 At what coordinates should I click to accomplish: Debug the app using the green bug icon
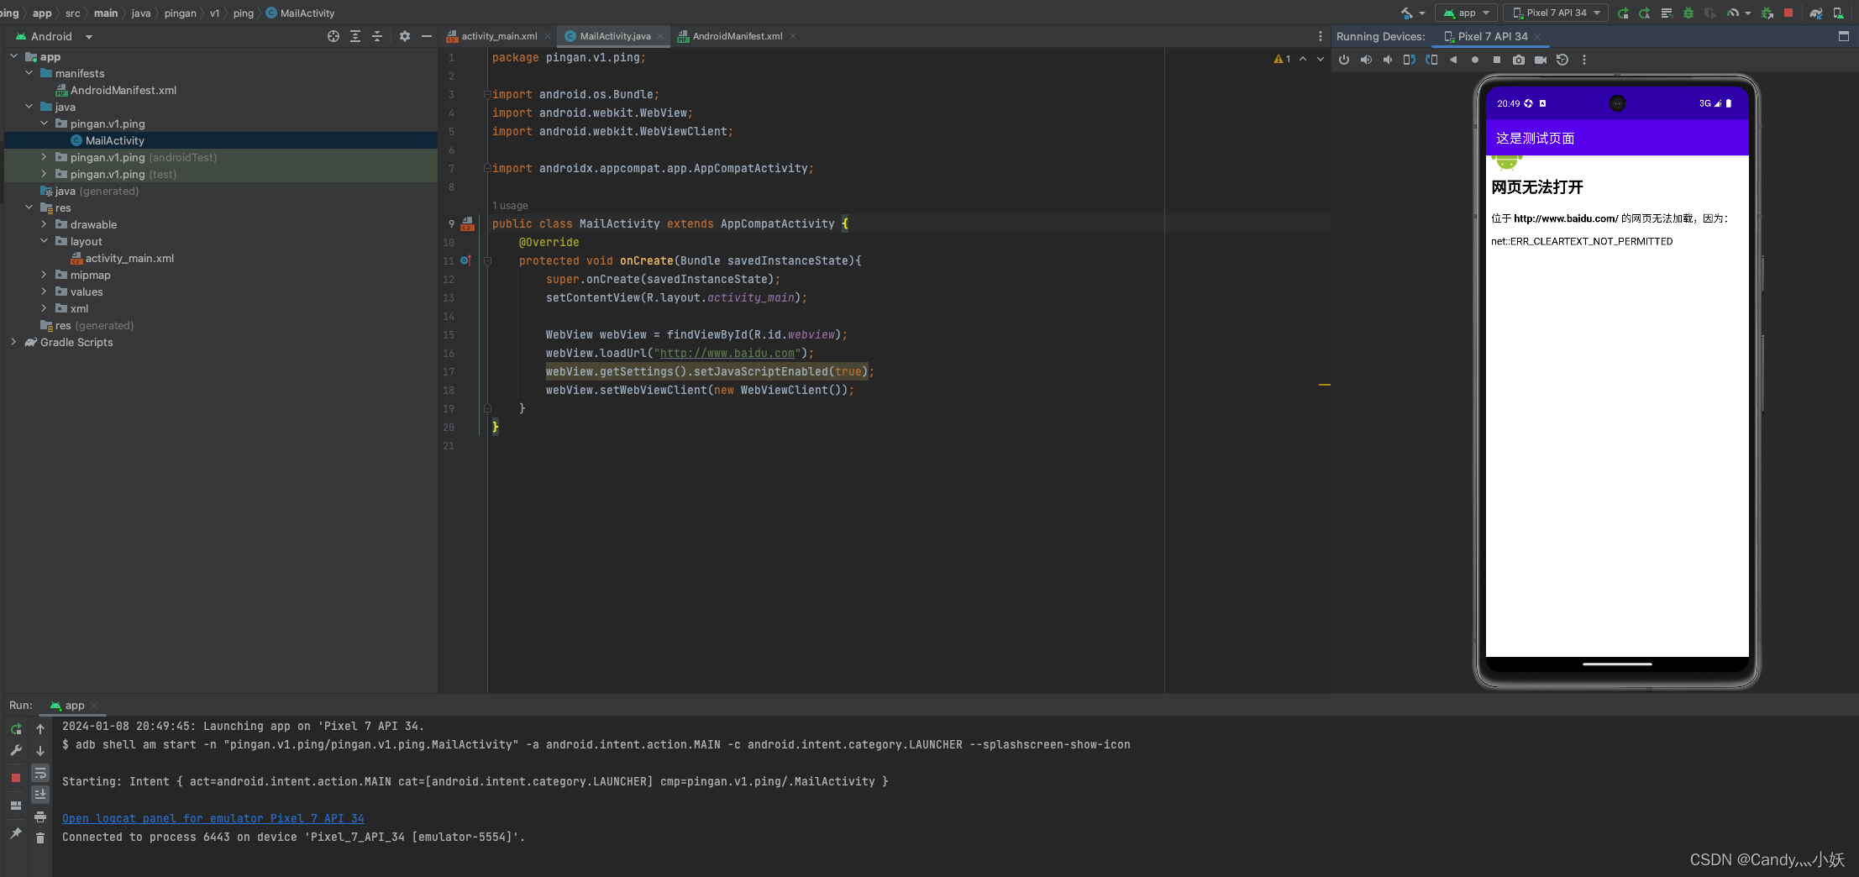[x=1689, y=13]
